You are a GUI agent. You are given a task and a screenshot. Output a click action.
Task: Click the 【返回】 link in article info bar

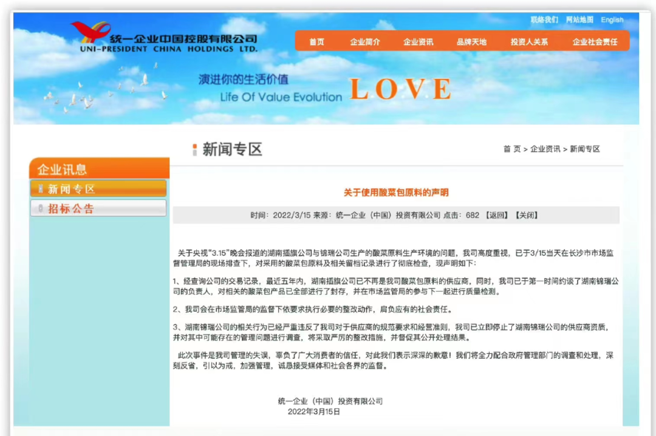[497, 215]
